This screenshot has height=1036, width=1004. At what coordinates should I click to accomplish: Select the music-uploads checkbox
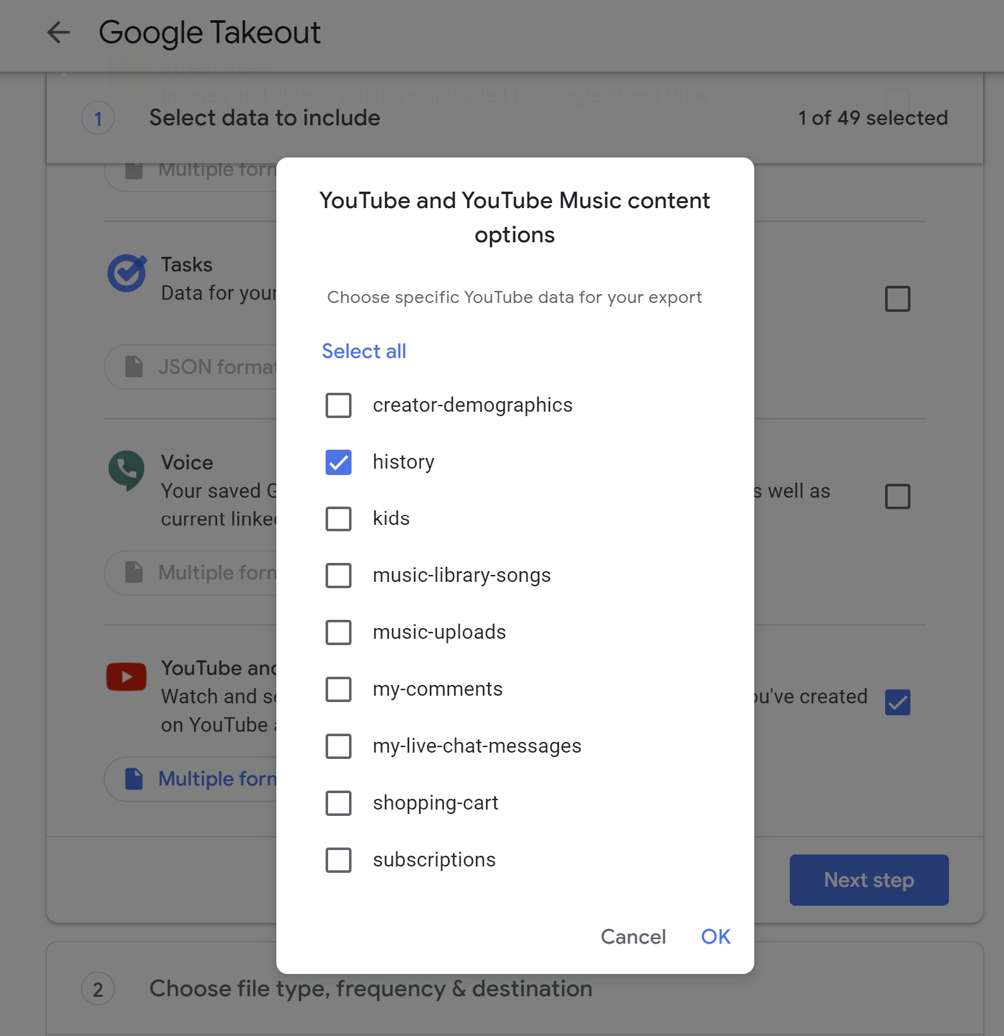pyautogui.click(x=338, y=632)
